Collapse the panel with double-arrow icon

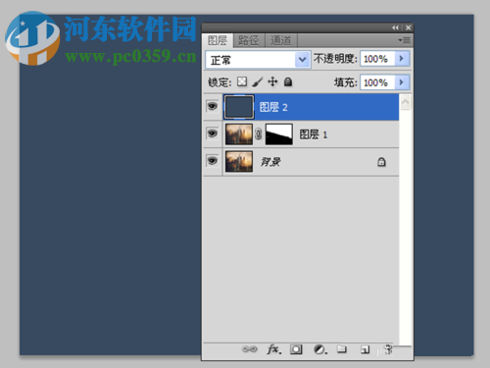coord(395,27)
